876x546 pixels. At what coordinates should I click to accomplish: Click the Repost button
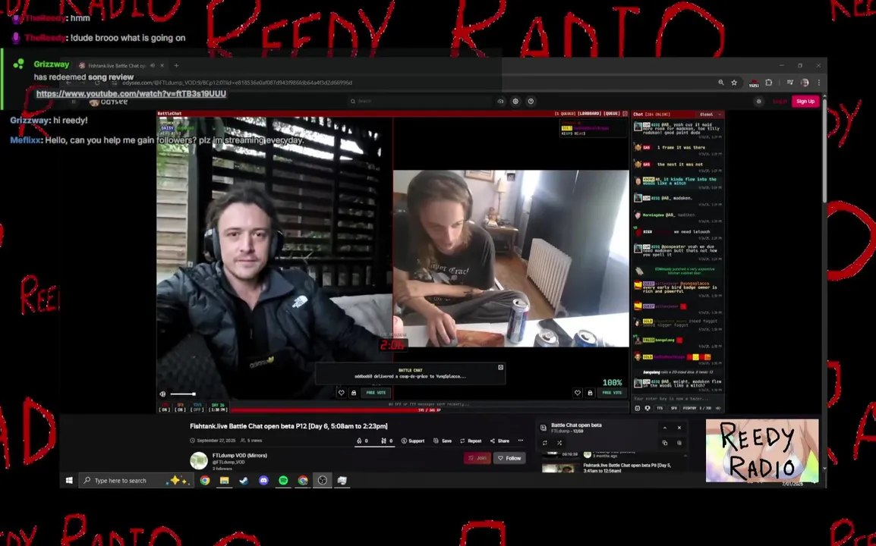pyautogui.click(x=471, y=441)
